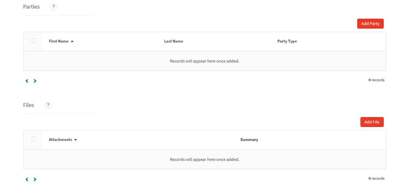Sort by the Party Type column header

(287, 41)
